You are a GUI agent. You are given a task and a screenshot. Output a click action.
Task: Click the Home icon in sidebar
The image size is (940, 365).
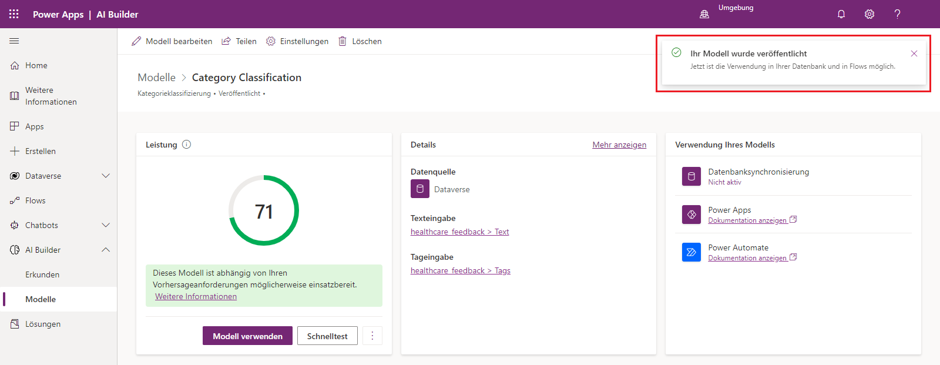[x=15, y=65]
